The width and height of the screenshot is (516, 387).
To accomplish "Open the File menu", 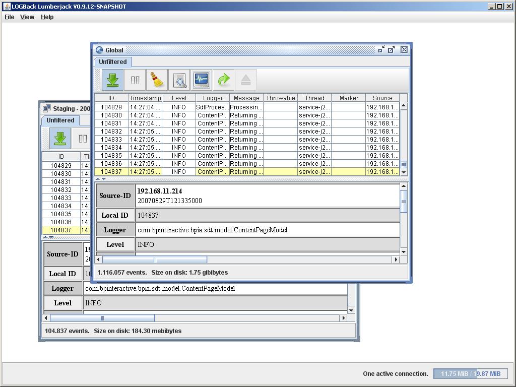I will click(x=9, y=17).
